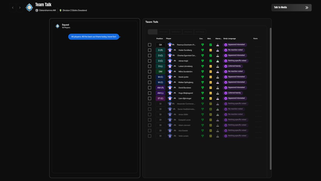Switch to the Midfielders tab

coord(176,32)
